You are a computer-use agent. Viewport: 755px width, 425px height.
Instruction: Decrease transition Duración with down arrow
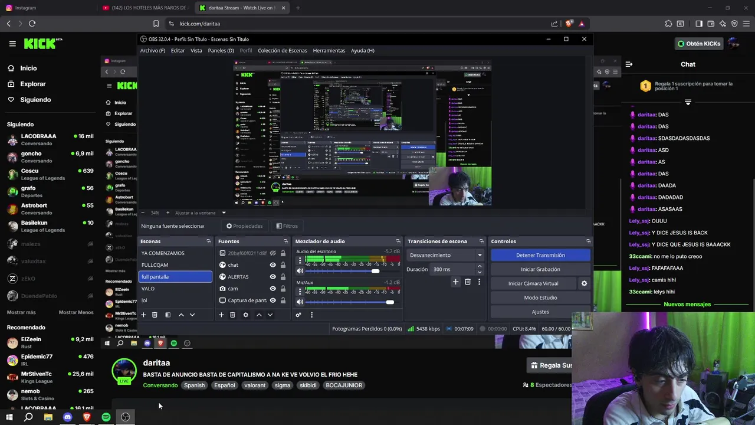pos(480,272)
